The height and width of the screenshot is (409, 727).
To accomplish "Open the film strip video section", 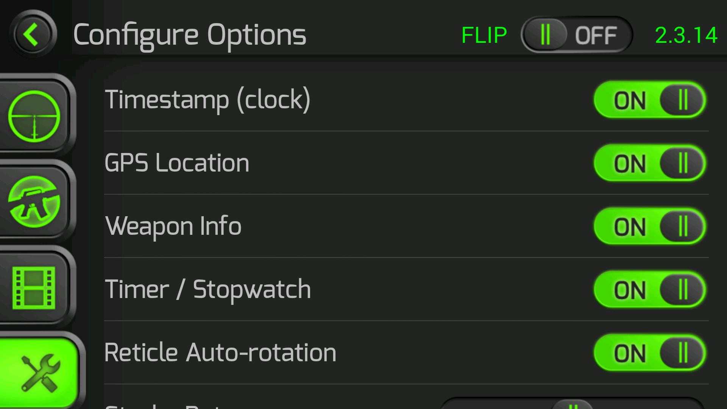I will coord(34,287).
